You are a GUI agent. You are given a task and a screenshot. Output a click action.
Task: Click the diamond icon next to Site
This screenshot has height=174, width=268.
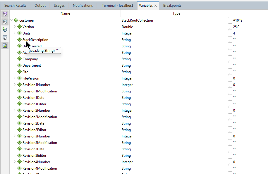point(20,72)
